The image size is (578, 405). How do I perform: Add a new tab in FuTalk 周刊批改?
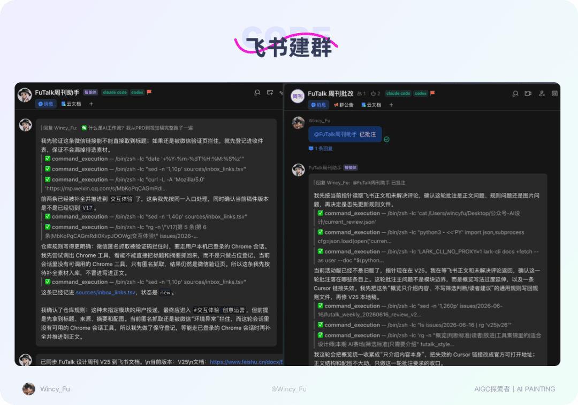(391, 105)
